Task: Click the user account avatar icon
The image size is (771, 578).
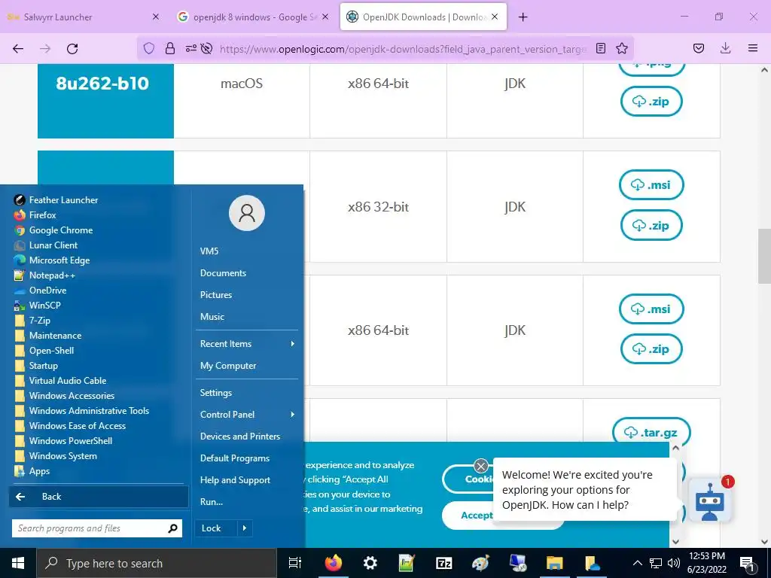Action: coord(247,213)
